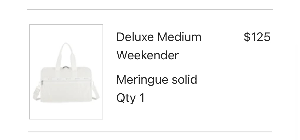The image size is (300, 140).
Task: Click the word Weekender in title
Action: pos(148,55)
